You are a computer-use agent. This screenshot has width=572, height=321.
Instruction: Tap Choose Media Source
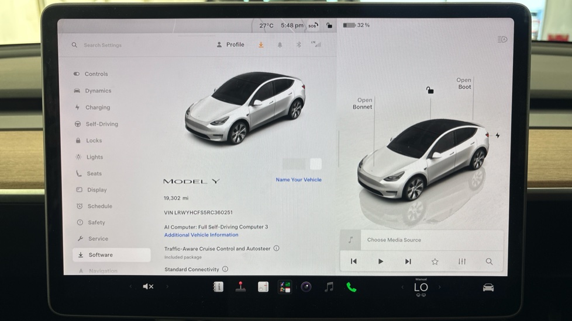click(394, 240)
